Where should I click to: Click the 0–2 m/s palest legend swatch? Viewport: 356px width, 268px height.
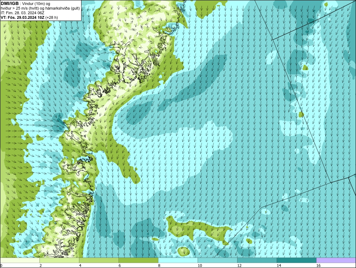[x=20, y=260]
